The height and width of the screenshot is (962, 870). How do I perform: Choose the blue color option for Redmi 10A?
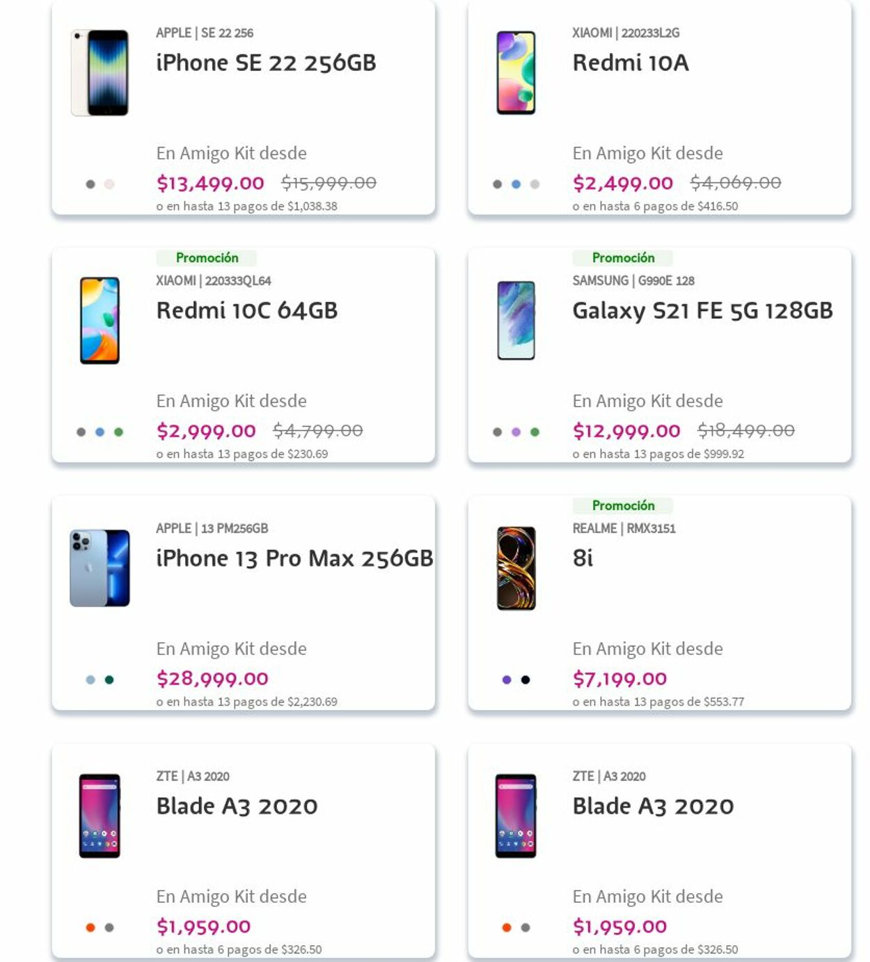[516, 184]
